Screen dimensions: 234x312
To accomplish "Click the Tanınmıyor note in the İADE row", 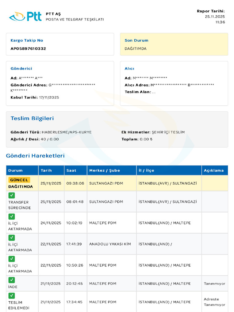I will [x=214, y=284].
